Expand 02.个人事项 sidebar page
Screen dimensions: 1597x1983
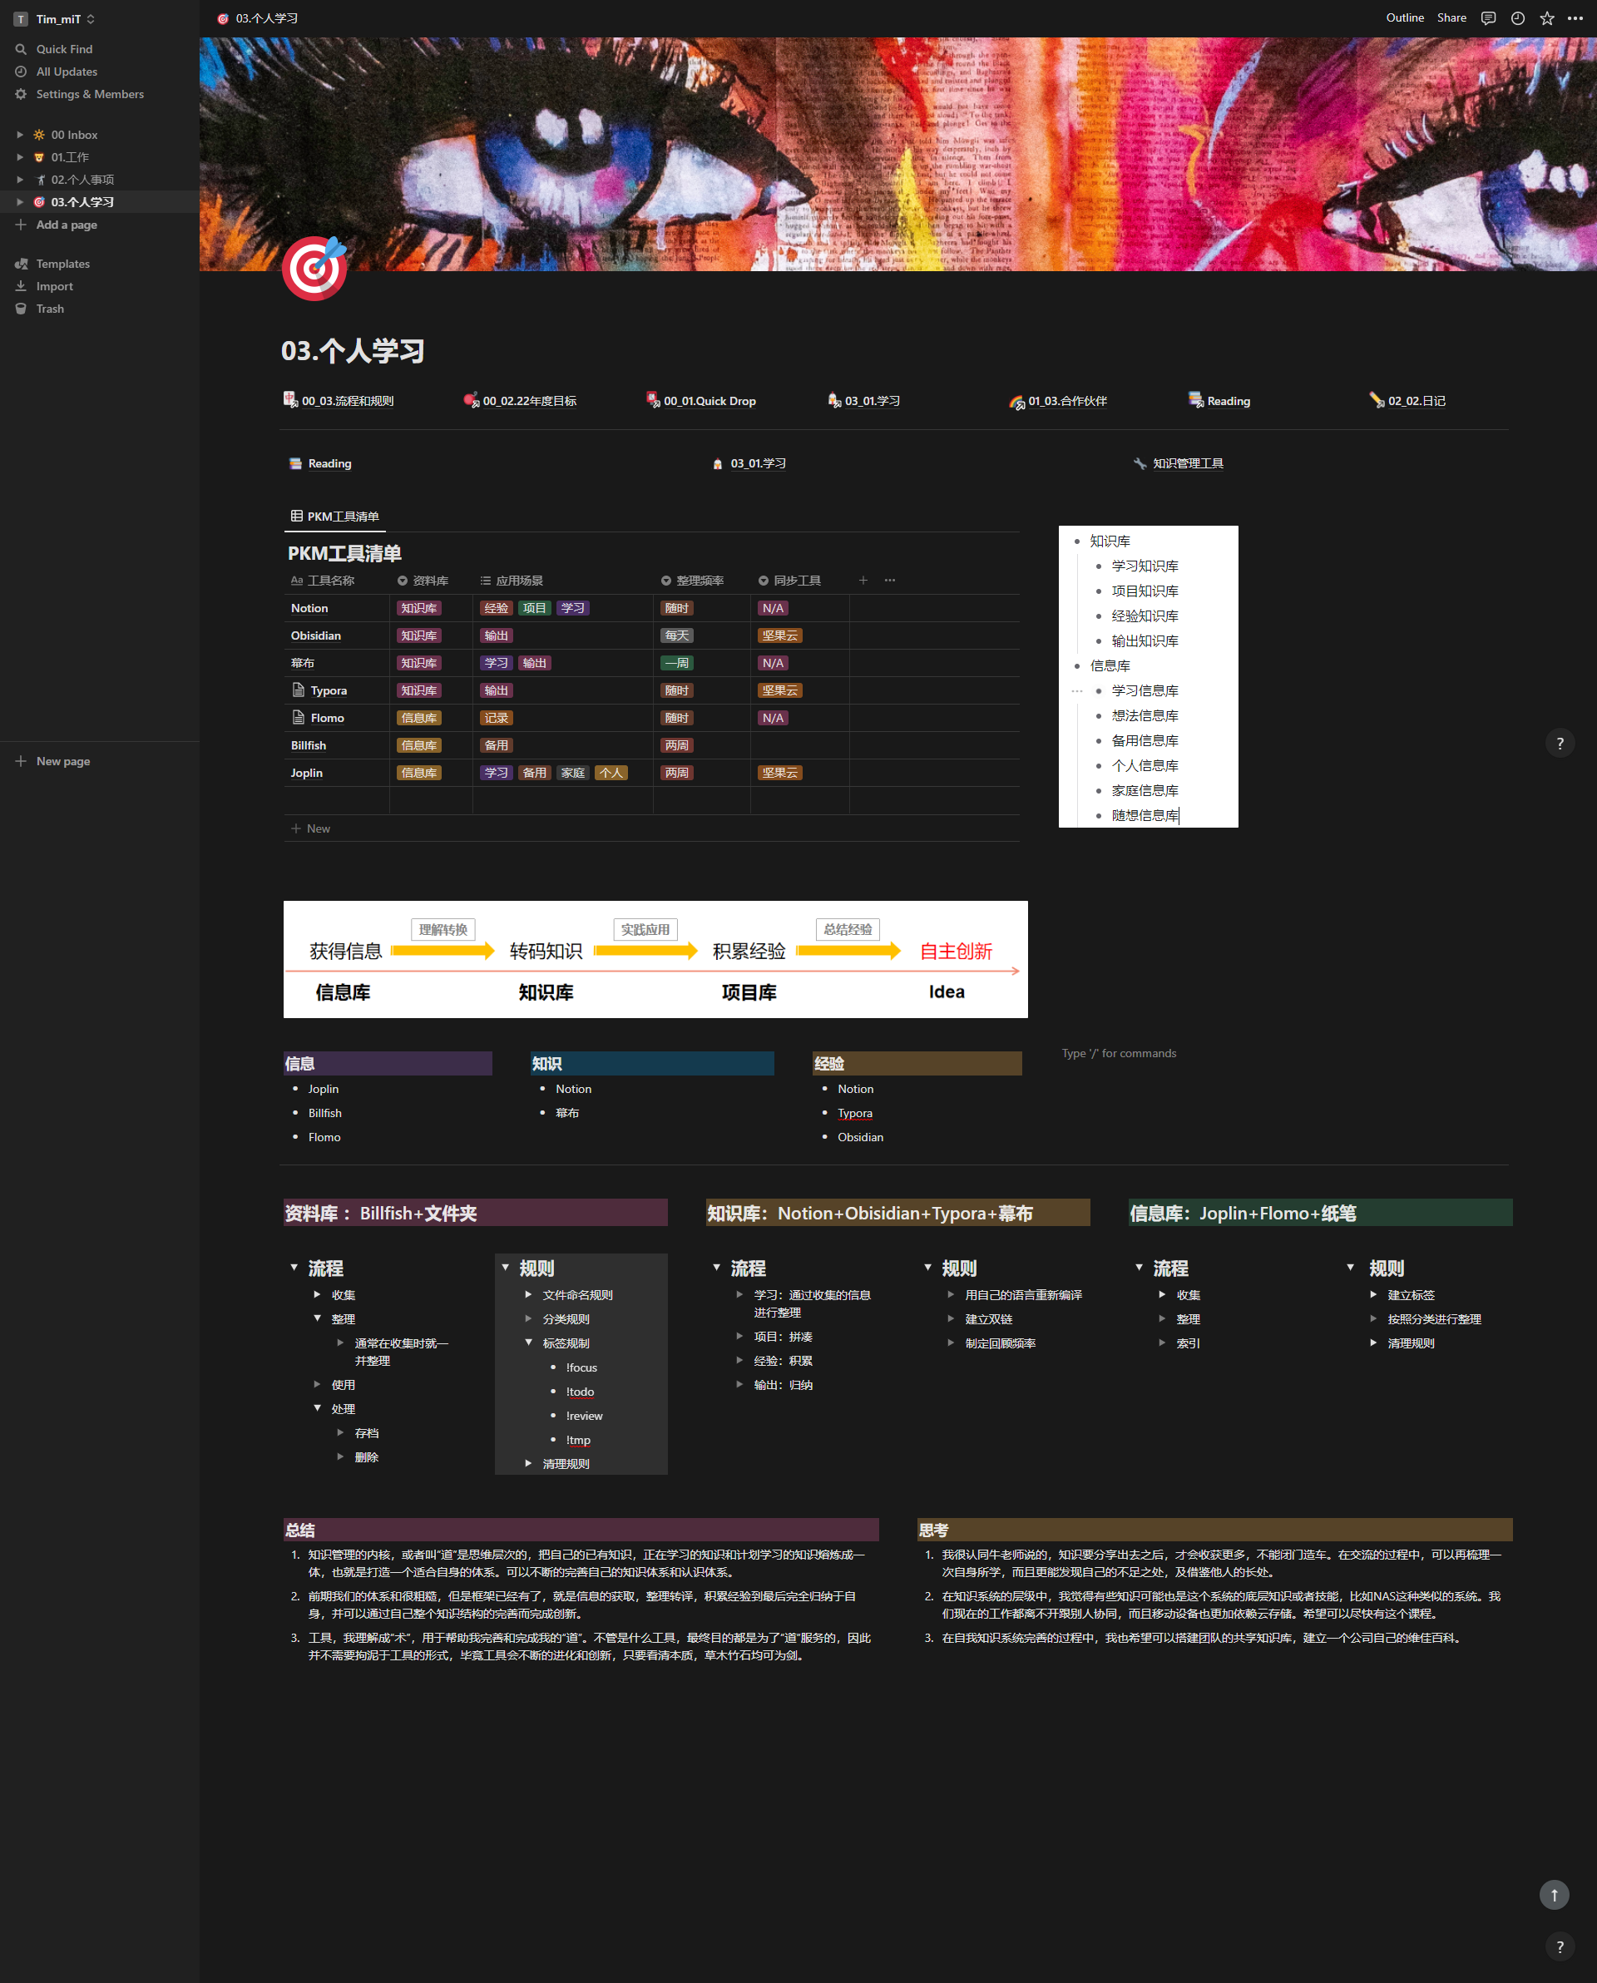(x=20, y=180)
